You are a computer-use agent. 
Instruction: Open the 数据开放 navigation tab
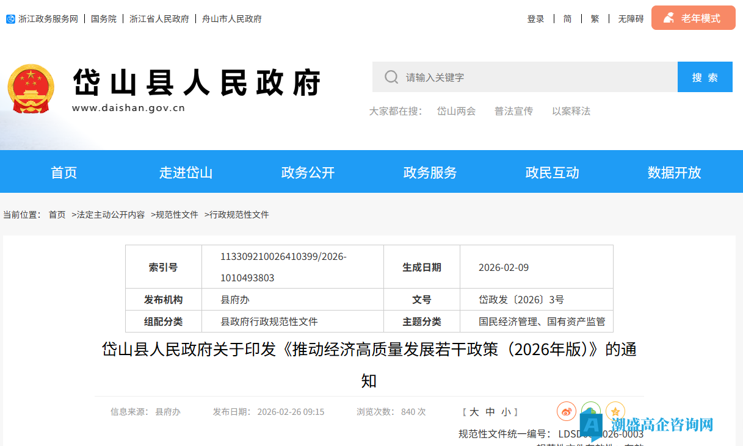click(674, 173)
